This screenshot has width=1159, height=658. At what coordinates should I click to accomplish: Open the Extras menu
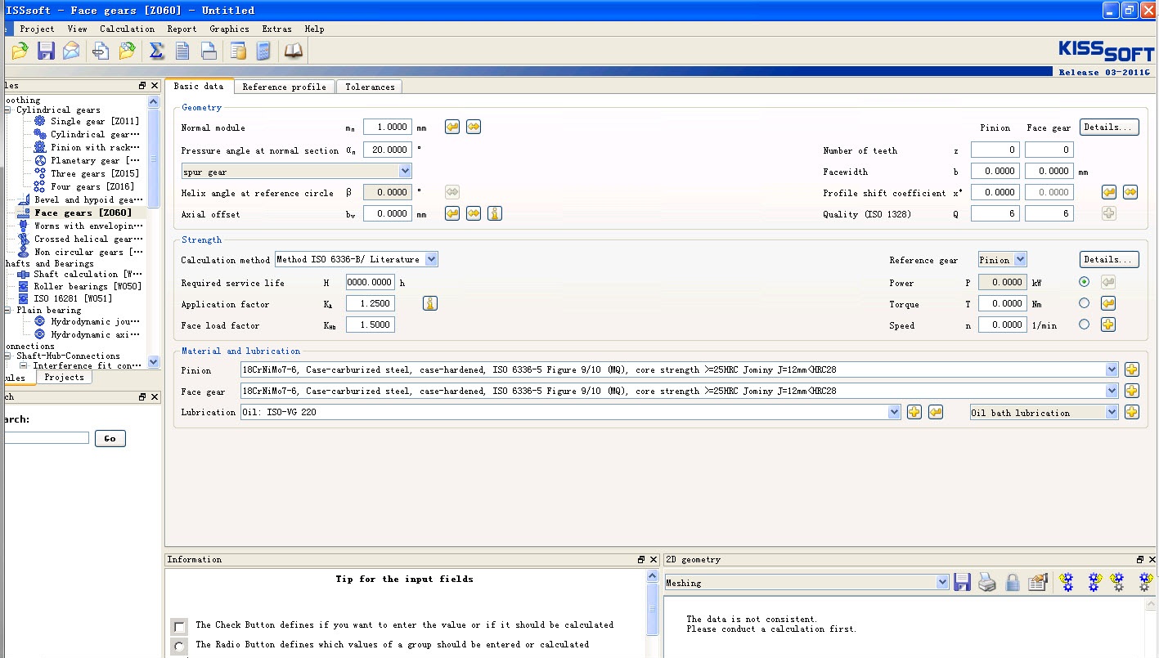point(276,29)
